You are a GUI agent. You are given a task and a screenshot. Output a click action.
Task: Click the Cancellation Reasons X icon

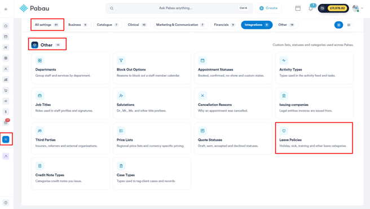pos(202,96)
